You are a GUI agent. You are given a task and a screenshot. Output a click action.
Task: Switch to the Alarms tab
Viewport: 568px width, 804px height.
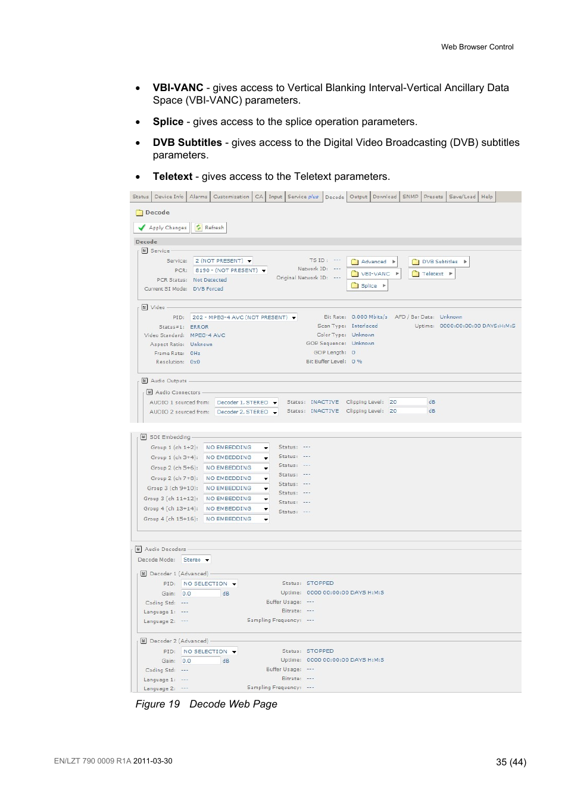coord(198,197)
